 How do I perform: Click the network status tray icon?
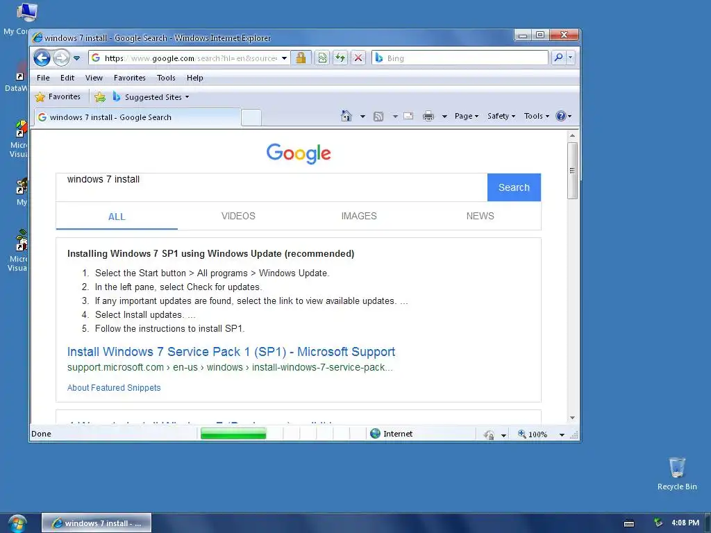[658, 523]
